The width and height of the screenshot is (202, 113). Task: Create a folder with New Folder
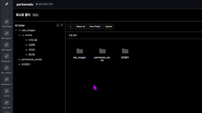click(x=95, y=27)
